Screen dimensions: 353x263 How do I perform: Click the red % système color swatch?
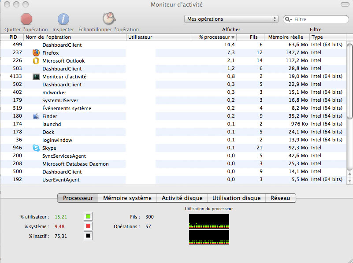[x=88, y=226]
